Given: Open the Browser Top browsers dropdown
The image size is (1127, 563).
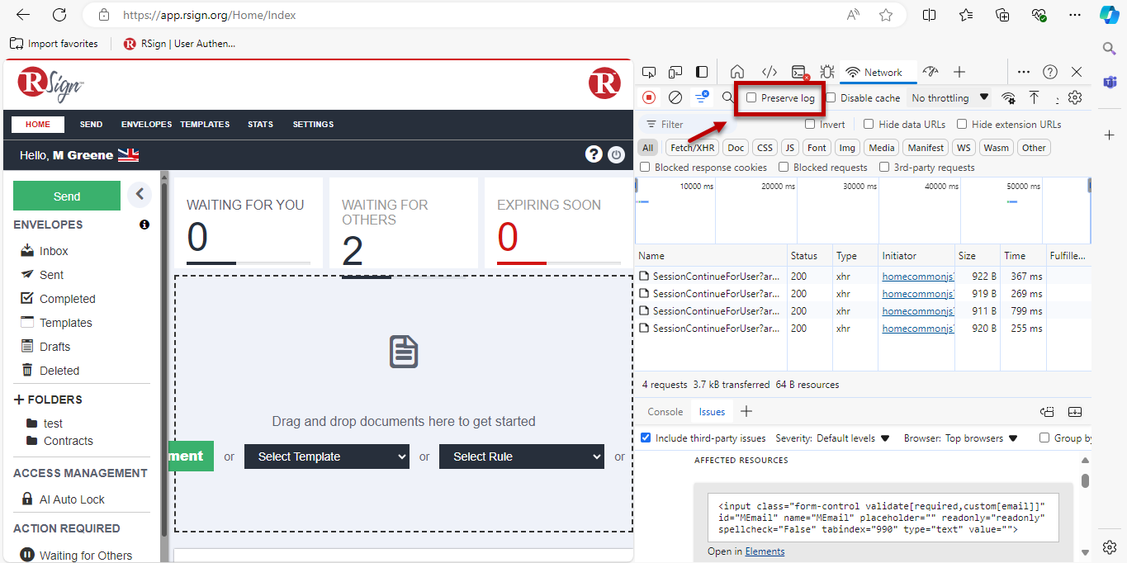Looking at the screenshot, I should coord(982,438).
